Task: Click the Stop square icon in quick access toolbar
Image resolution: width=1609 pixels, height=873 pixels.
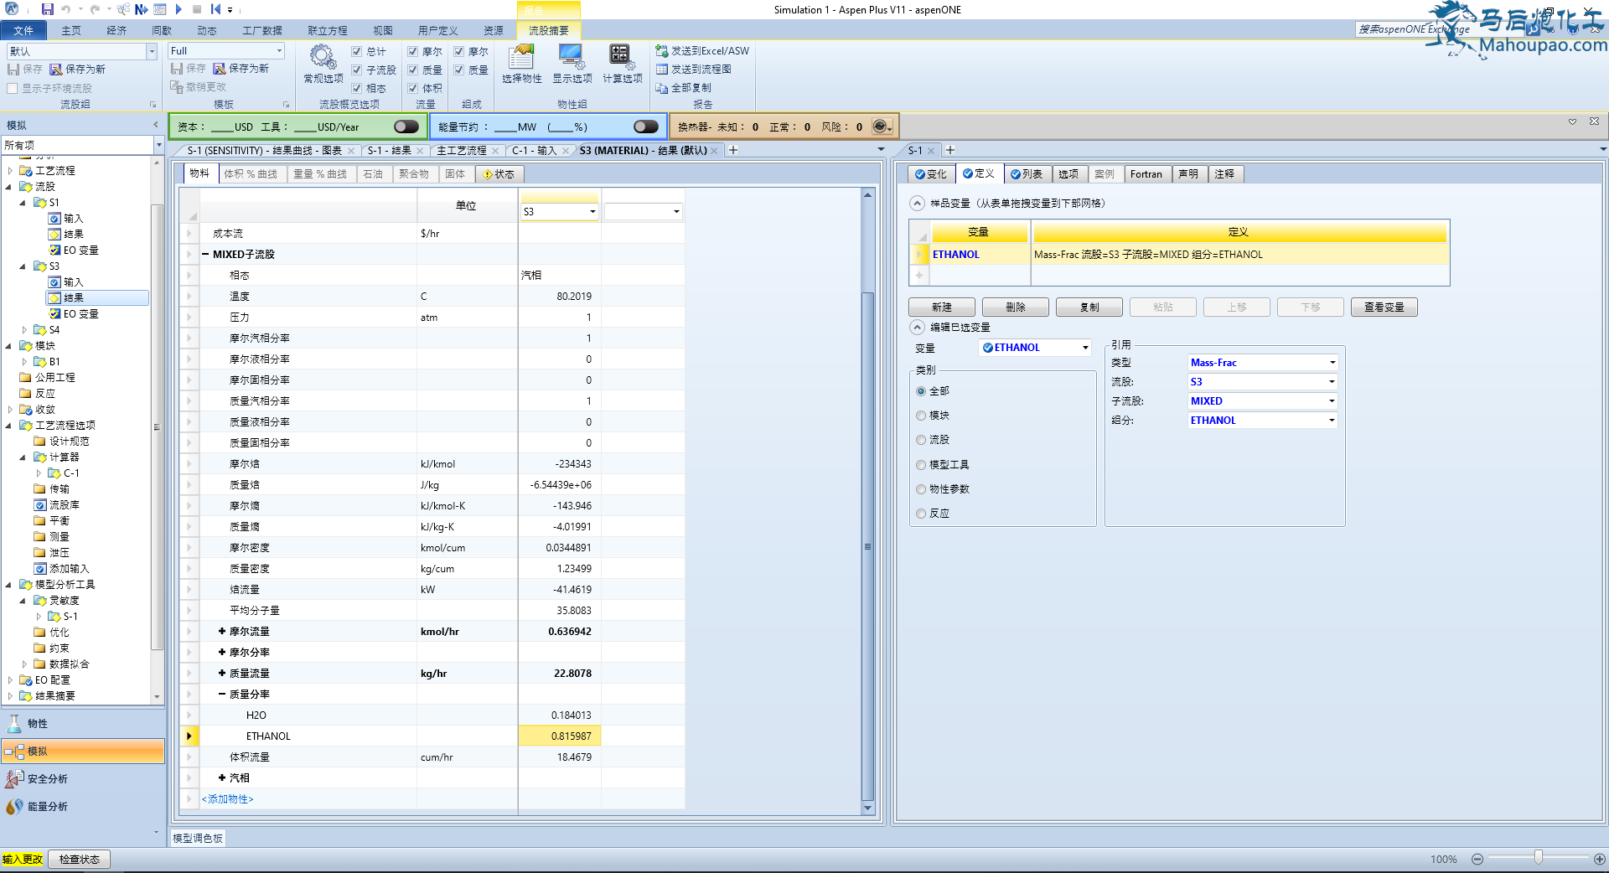Action: pyautogui.click(x=197, y=9)
